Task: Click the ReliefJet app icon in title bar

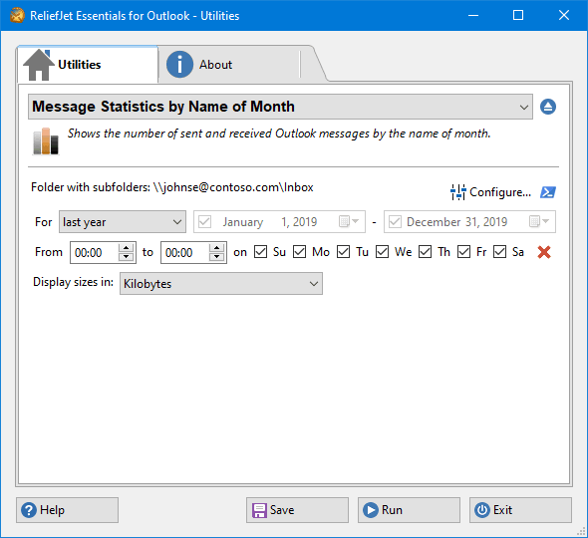Action: pos(17,15)
